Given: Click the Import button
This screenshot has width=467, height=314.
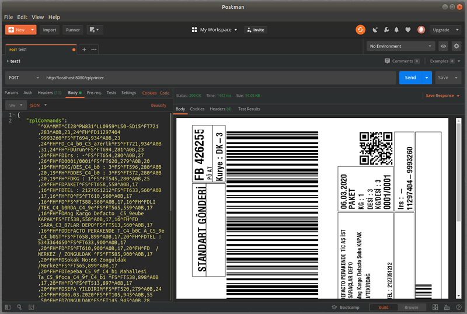Looking at the screenshot, I should 50,30.
